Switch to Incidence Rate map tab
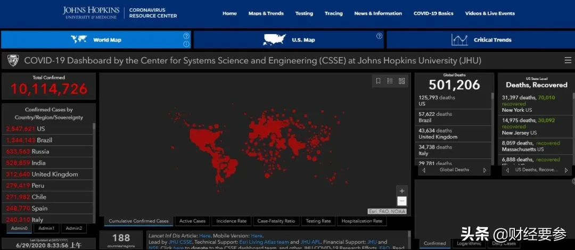Image resolution: width=575 pixels, height=250 pixels. point(231,221)
